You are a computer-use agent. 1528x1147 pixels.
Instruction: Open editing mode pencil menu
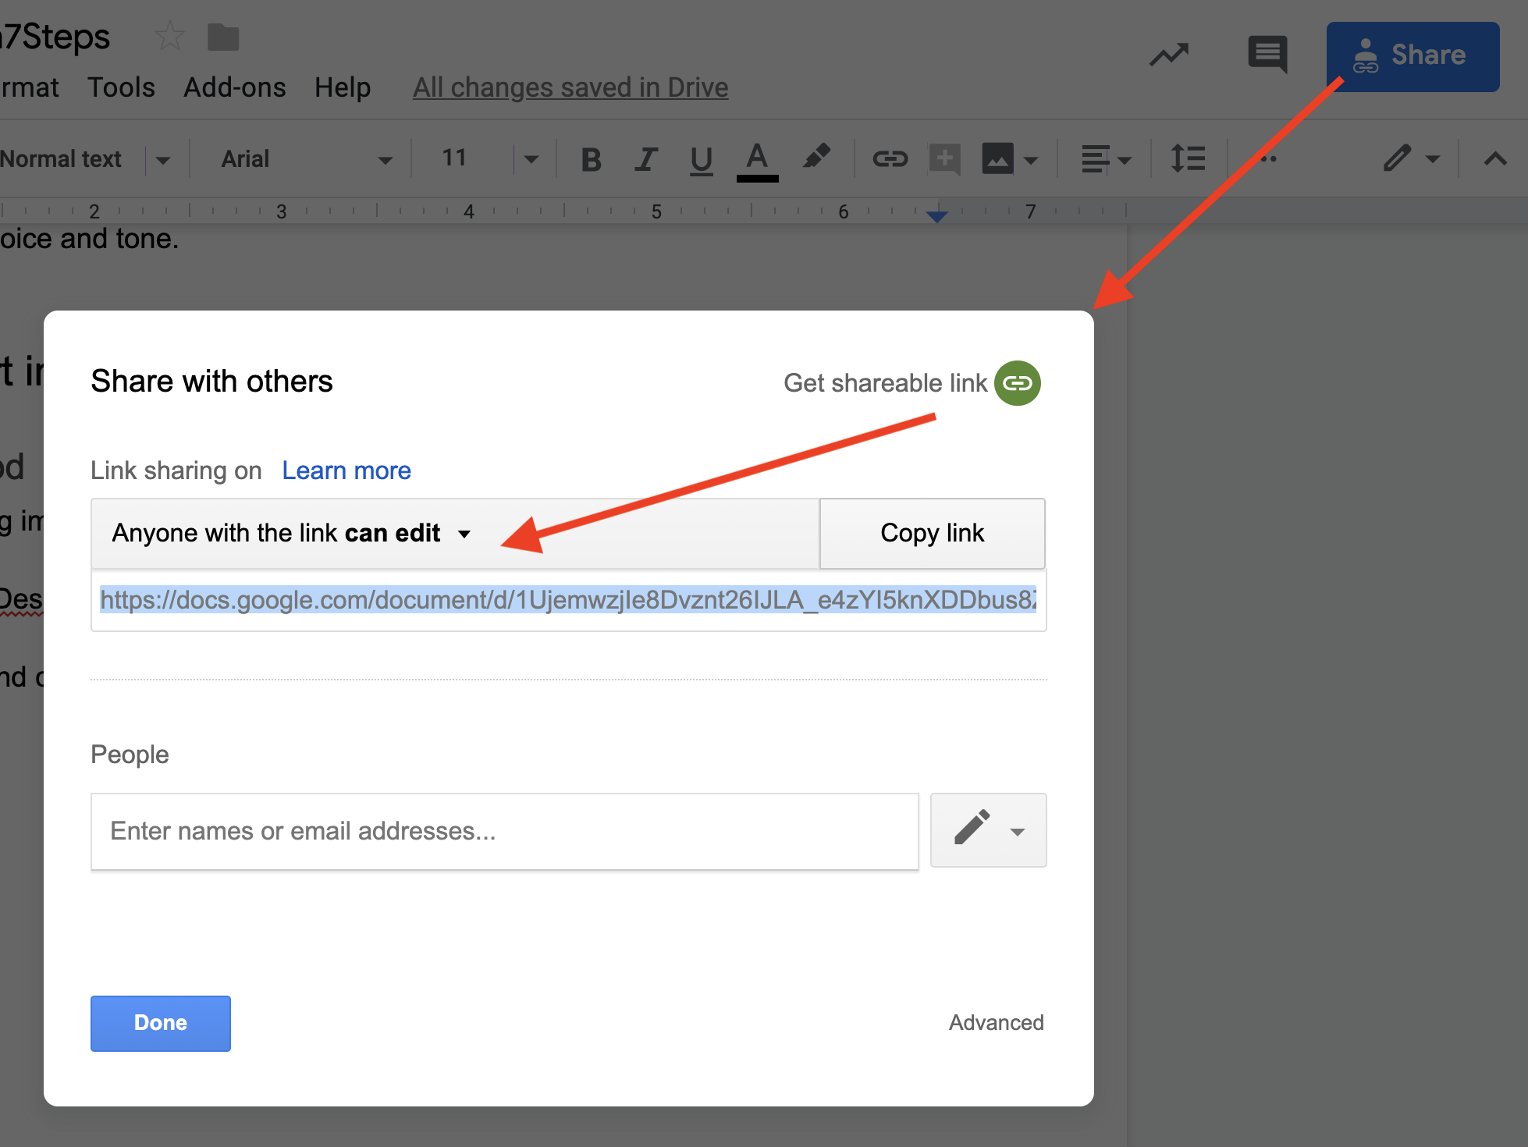(1397, 158)
